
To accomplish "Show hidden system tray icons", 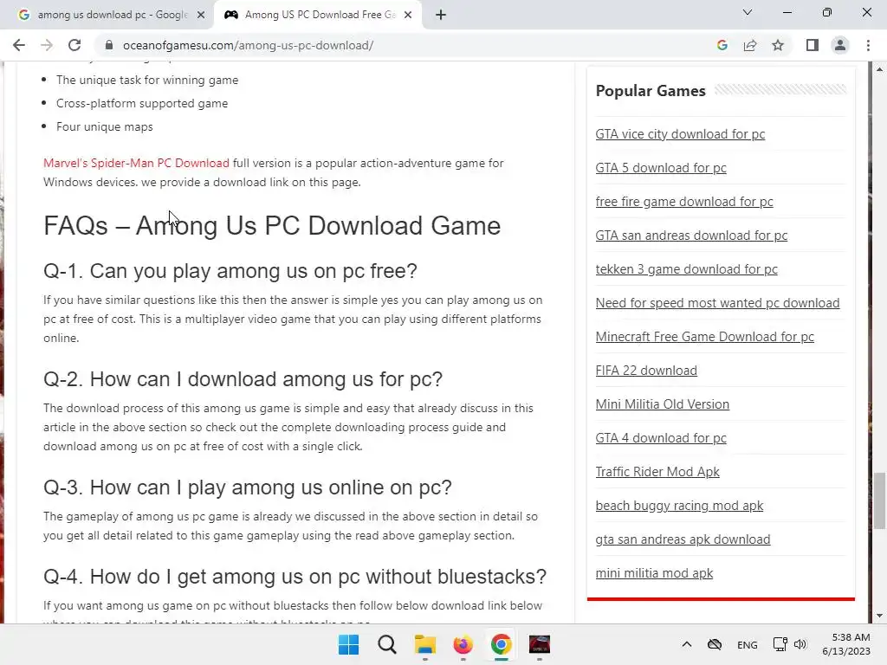I will pyautogui.click(x=687, y=644).
